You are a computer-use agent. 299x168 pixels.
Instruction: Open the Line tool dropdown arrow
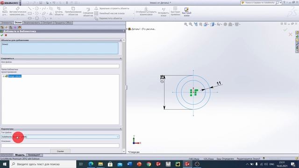[33, 8]
